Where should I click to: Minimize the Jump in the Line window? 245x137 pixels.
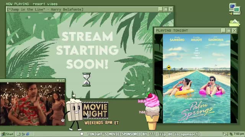click(160, 9)
